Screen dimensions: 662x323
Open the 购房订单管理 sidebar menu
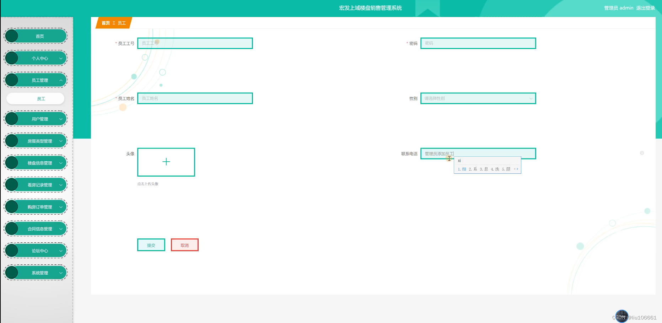[36, 207]
